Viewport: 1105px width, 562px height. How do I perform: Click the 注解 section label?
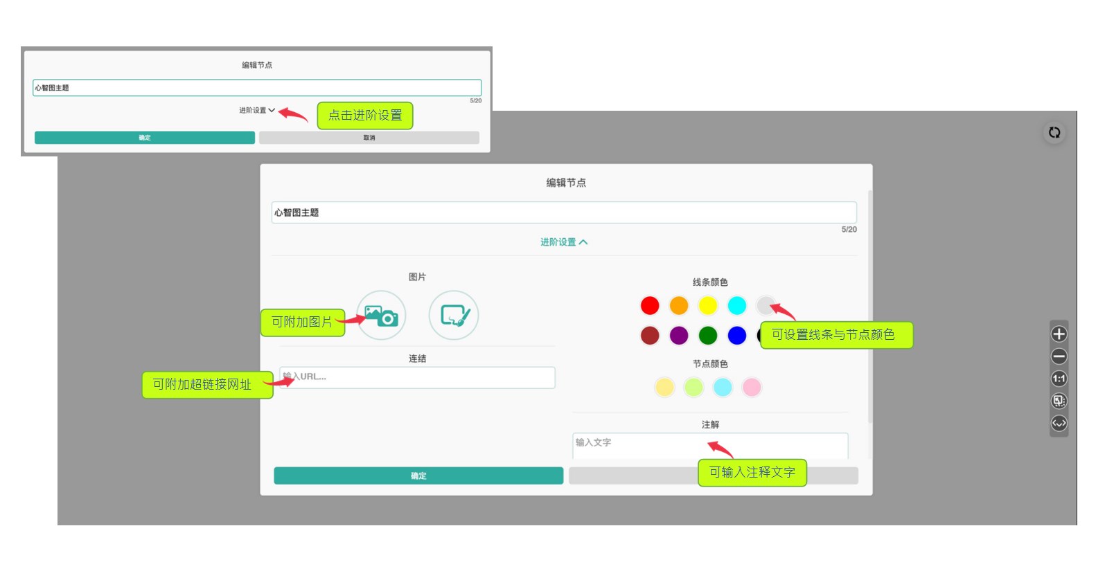(x=710, y=425)
